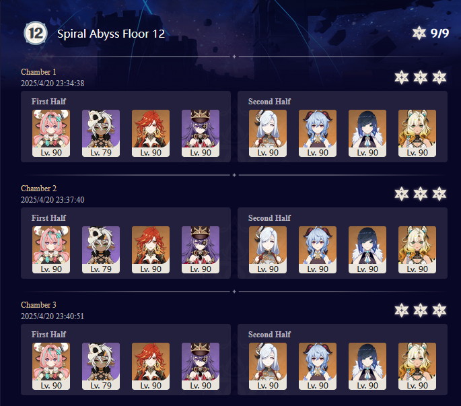The width and height of the screenshot is (461, 406).
Task: Click Lv. 79 skull-masked character in Chamber 2
Action: click(x=101, y=250)
